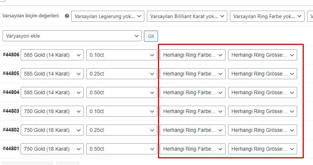Open Herhangi Ring Farbe dropdown for #44803
This screenshot has height=165, width=313.
[192, 111]
